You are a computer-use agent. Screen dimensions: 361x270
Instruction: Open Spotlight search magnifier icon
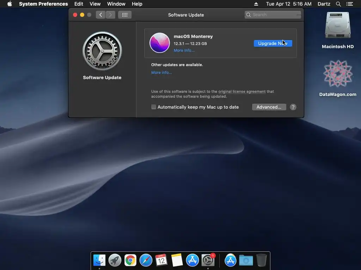338,4
